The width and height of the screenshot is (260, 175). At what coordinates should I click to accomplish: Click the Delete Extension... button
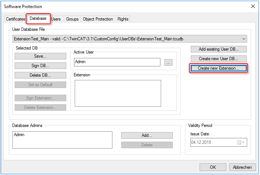[40, 107]
